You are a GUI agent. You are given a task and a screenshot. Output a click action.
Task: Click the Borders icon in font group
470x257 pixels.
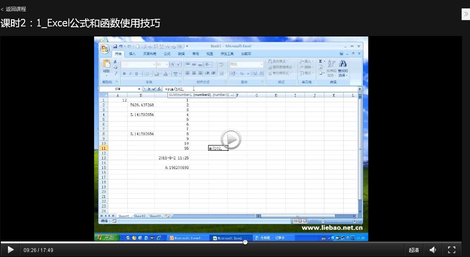coord(146,73)
